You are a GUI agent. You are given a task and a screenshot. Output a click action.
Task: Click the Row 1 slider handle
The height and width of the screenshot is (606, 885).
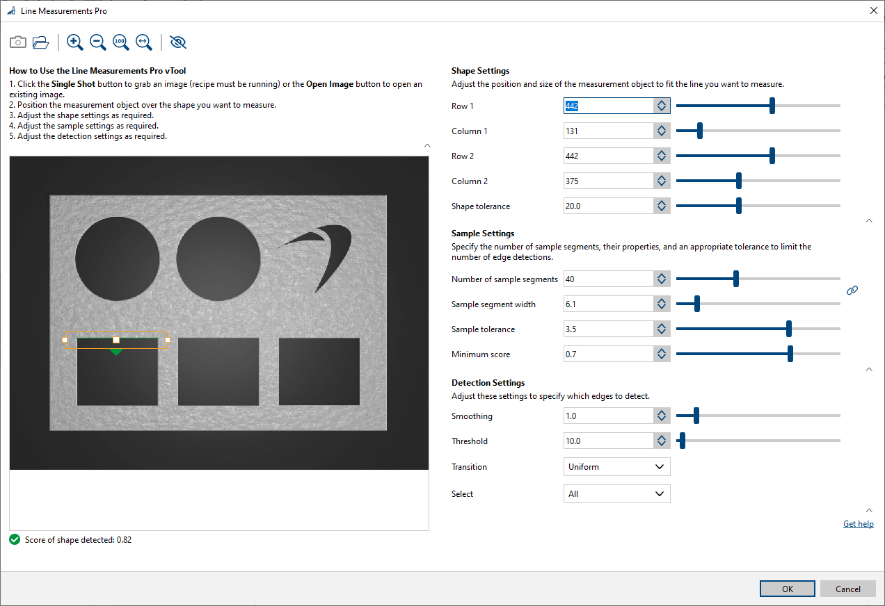click(x=772, y=106)
